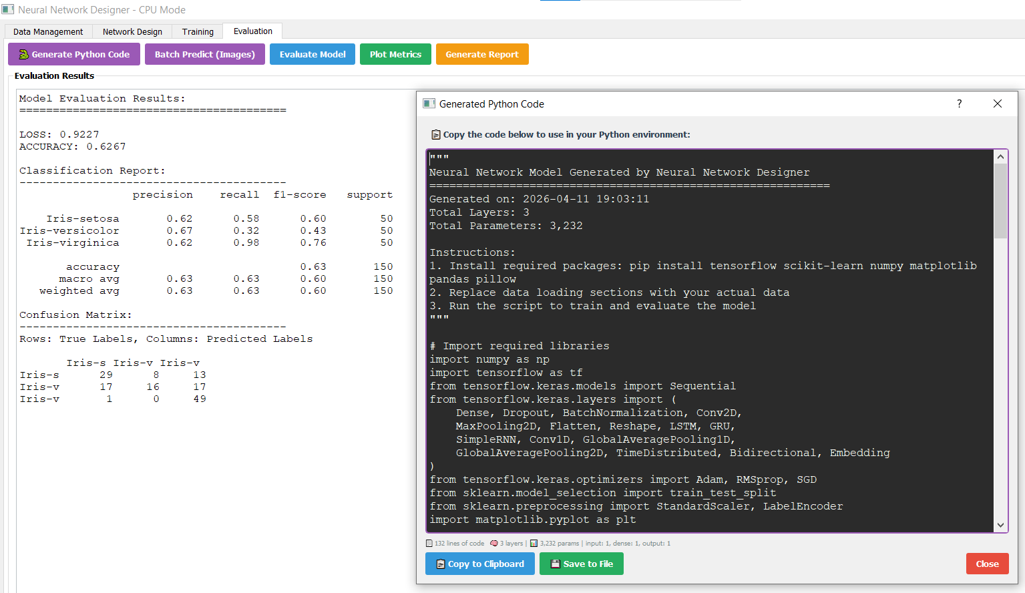1025x593 pixels.
Task: Run Evaluate Model
Action: pos(313,55)
